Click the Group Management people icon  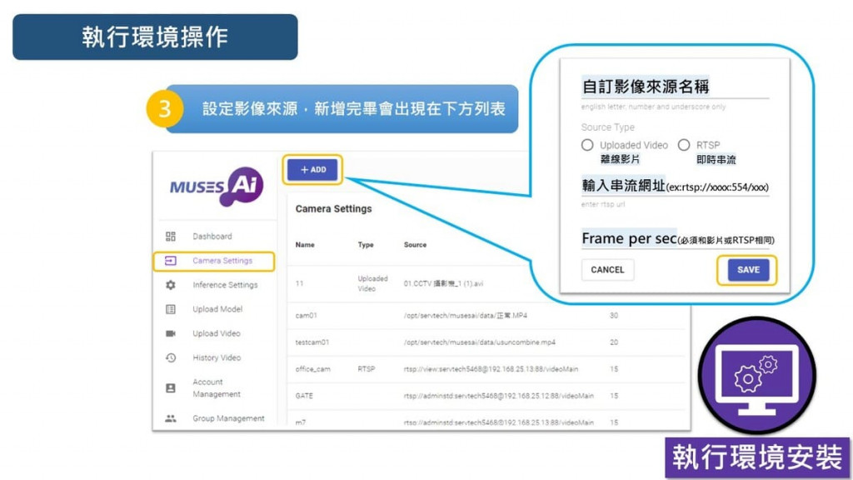170,418
